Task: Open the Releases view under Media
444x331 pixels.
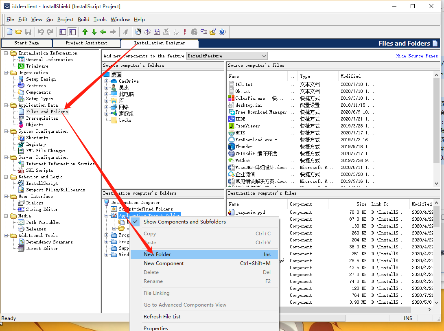Action: [x=36, y=229]
